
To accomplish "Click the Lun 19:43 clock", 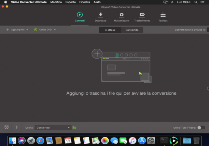I will coord(184,2).
